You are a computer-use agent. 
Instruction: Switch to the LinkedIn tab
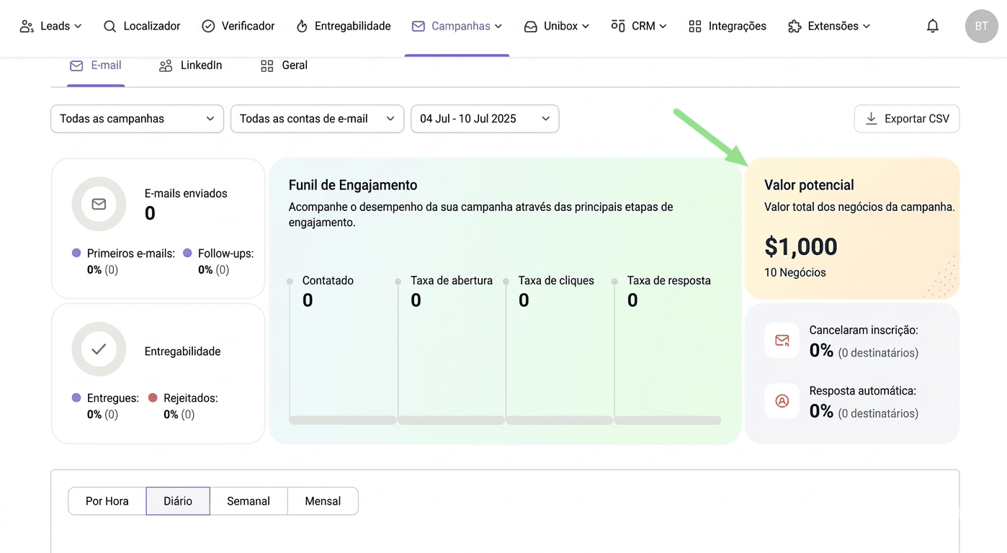pyautogui.click(x=191, y=66)
